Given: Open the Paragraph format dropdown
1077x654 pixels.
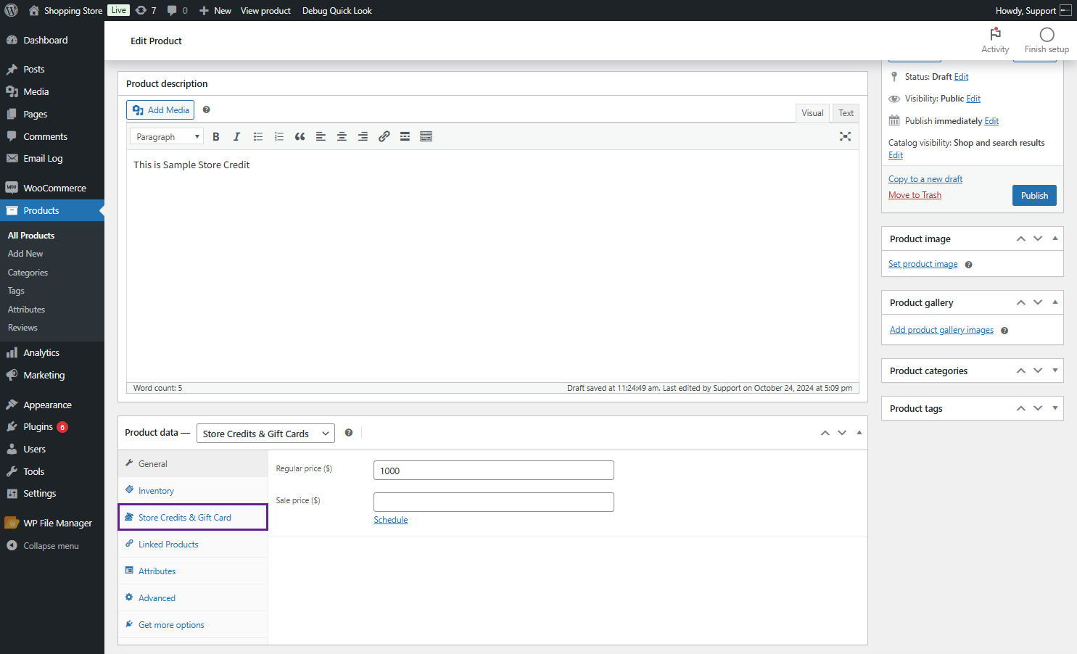Looking at the screenshot, I should click(166, 136).
